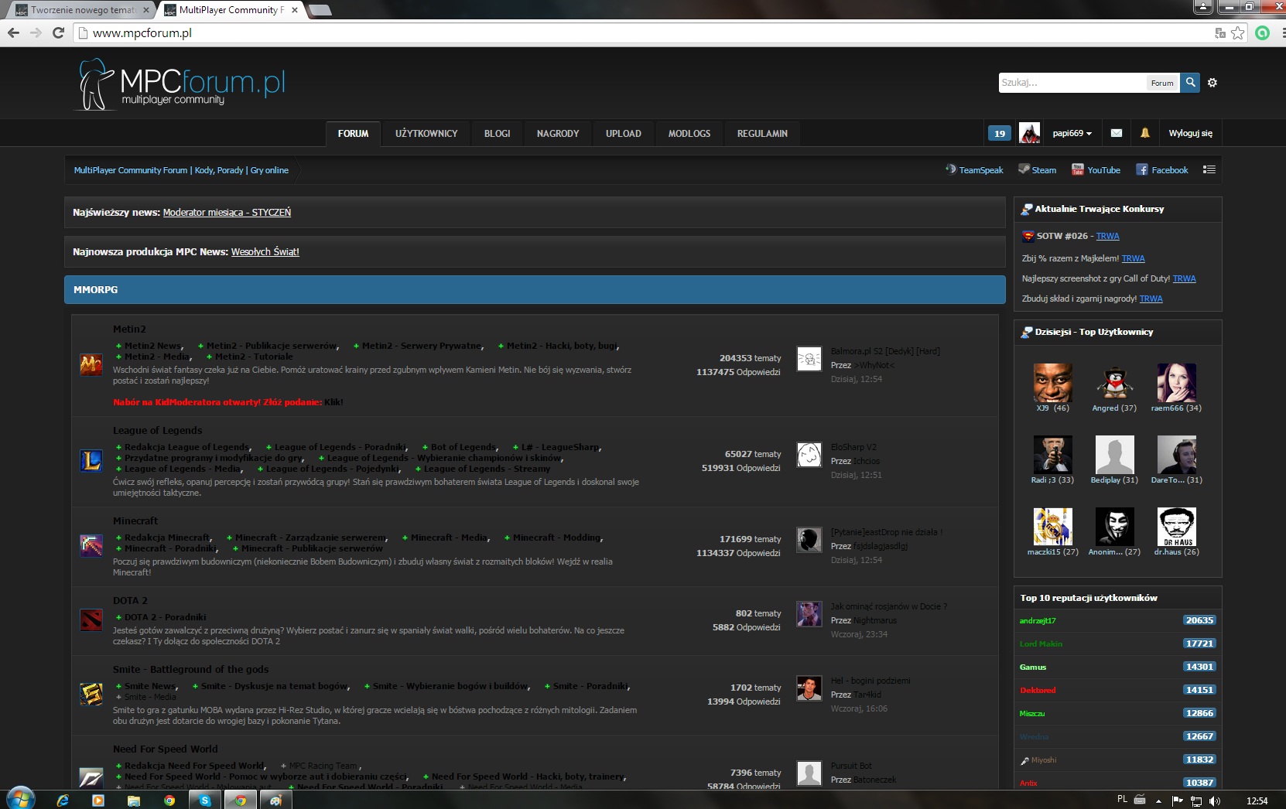
Task: Open Skype from the taskbar
Action: coord(205,800)
